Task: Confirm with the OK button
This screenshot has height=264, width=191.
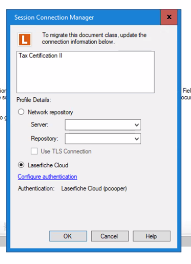Action: pos(68,236)
